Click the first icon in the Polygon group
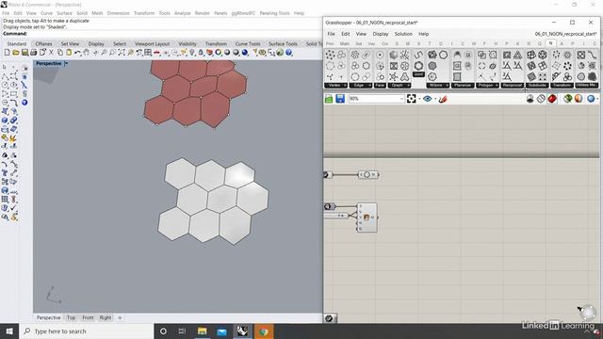Viewport: 603px width, 339px height. click(481, 55)
